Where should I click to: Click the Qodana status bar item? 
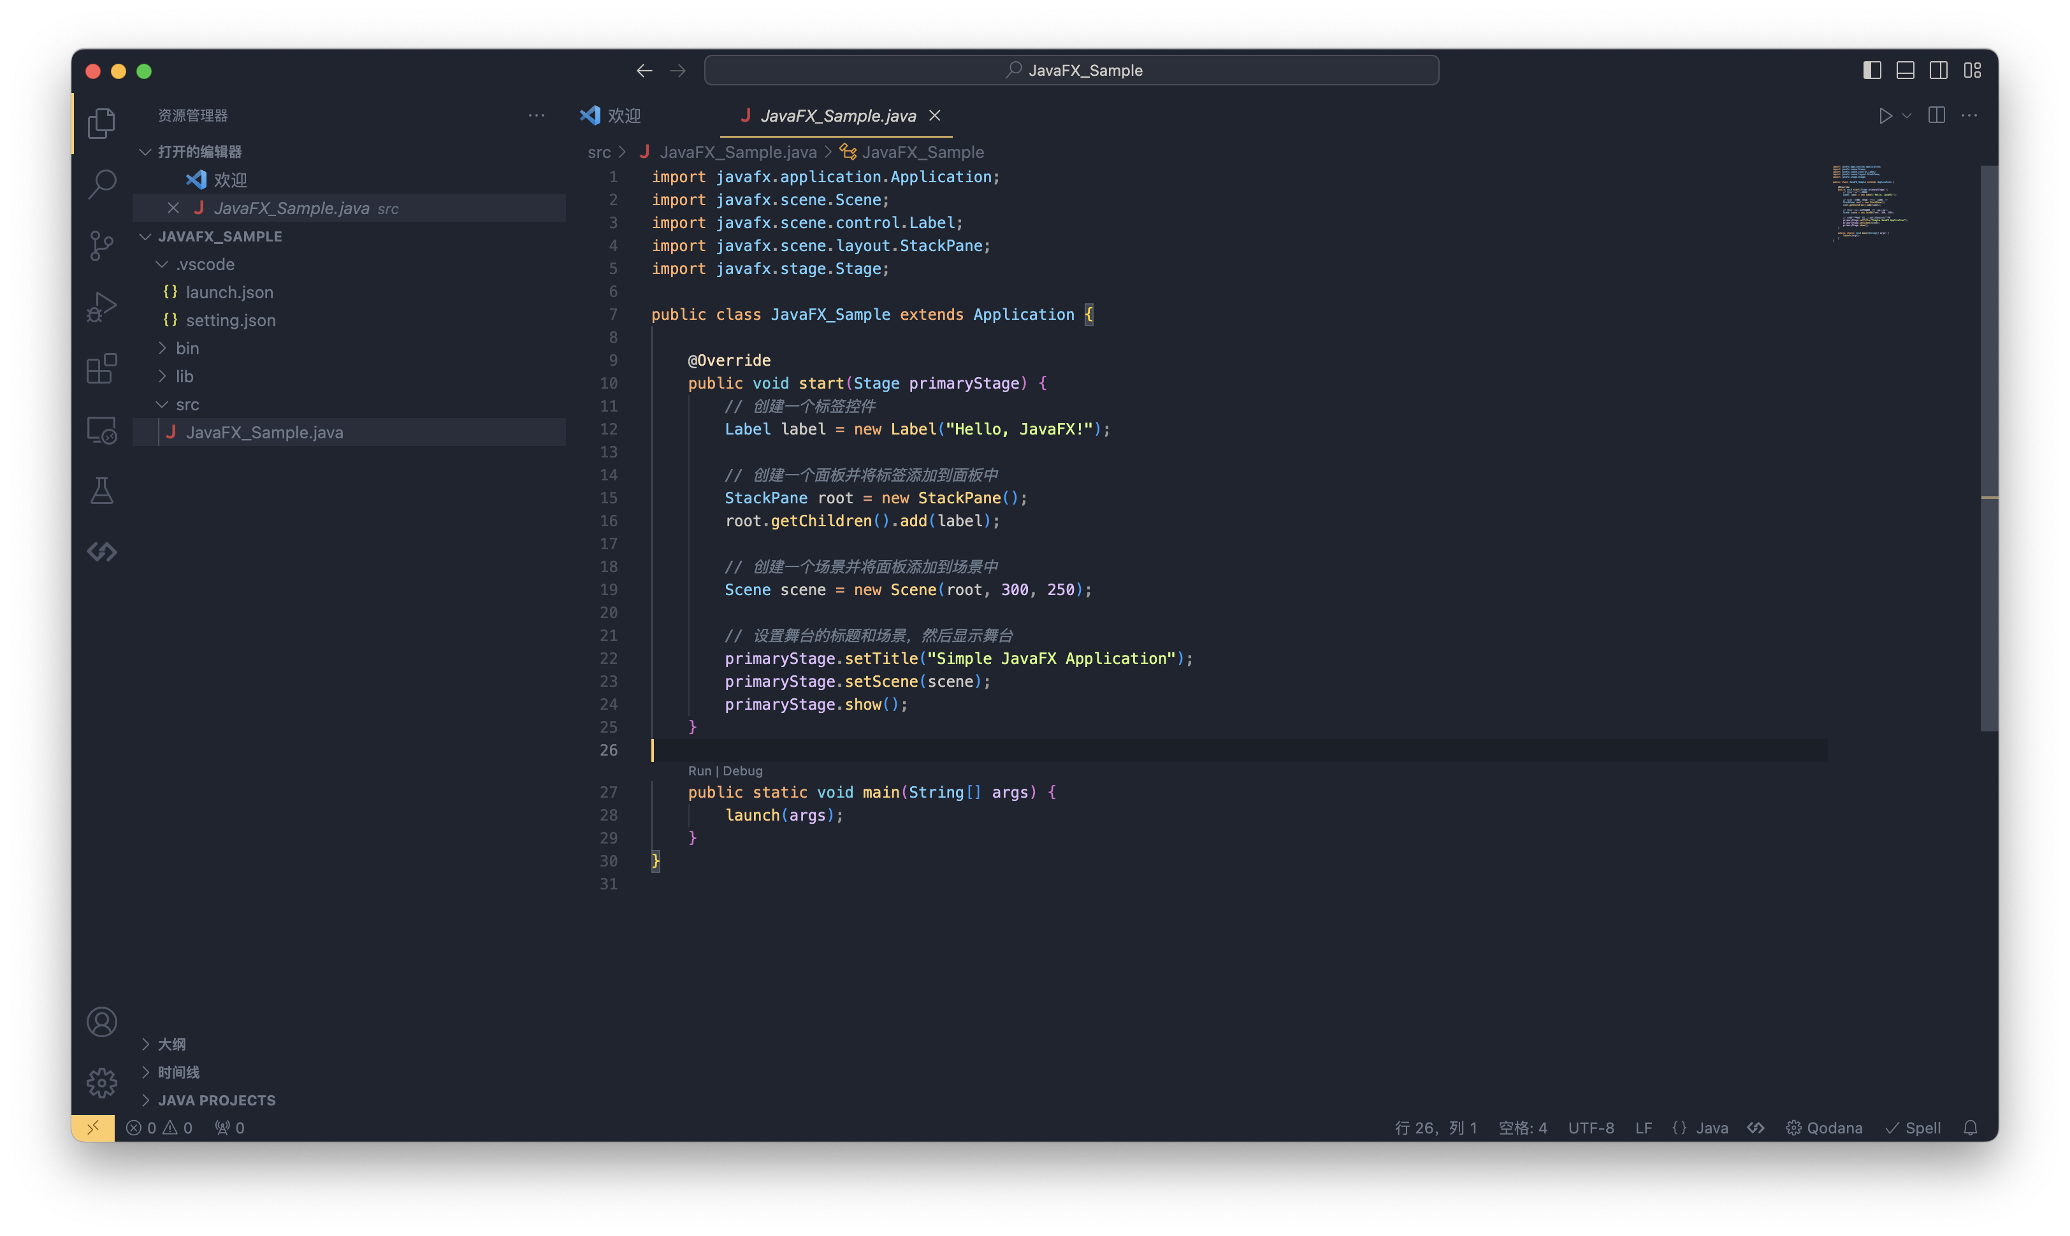pyautogui.click(x=1824, y=1128)
